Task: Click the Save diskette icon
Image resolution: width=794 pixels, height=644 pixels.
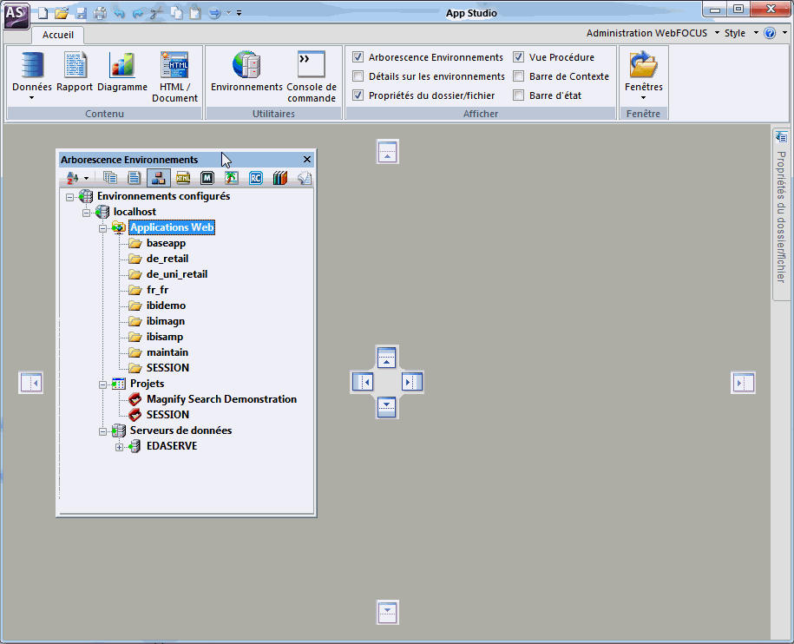Action: (x=81, y=13)
